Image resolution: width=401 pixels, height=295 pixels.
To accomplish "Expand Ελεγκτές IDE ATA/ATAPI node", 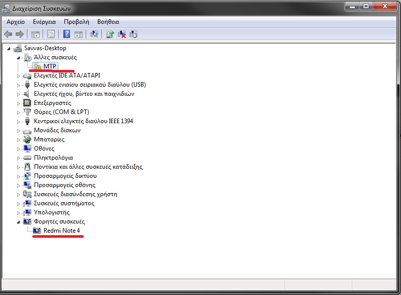I will (18, 76).
